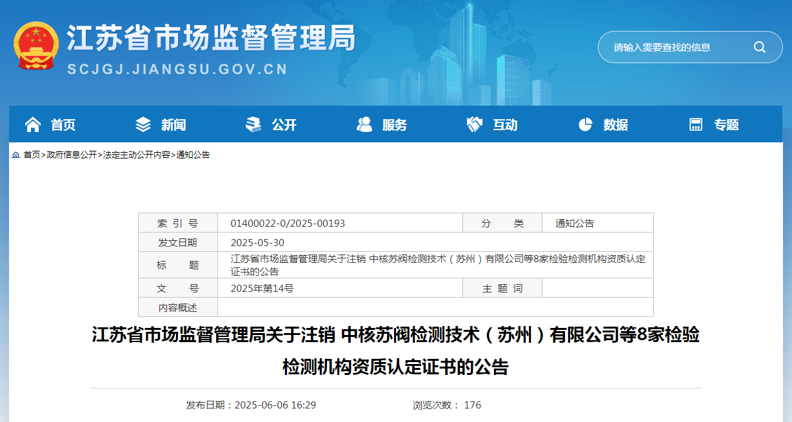792x422 pixels.
Task: Click the 通知公告 category value cell
Action: 598,223
